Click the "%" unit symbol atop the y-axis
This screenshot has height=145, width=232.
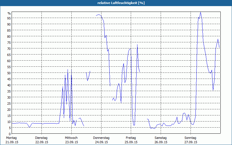(9, 13)
